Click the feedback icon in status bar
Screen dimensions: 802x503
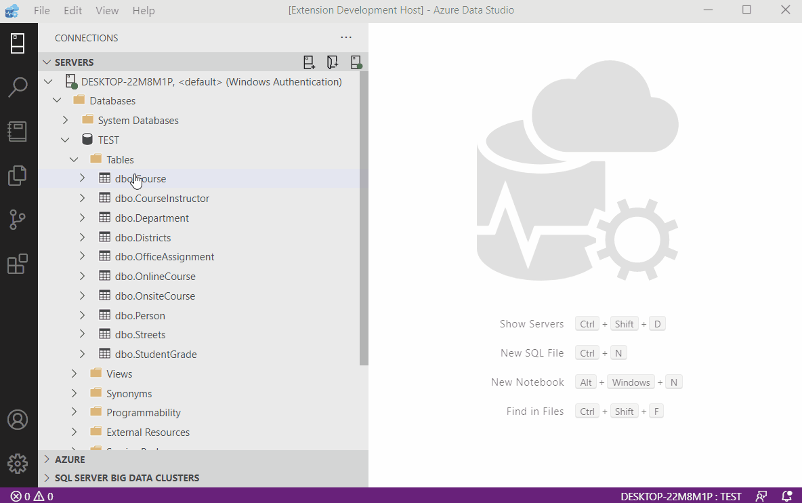761,496
